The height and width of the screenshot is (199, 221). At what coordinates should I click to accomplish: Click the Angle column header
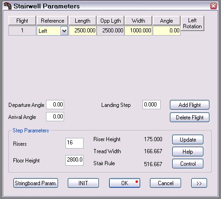[167, 20]
